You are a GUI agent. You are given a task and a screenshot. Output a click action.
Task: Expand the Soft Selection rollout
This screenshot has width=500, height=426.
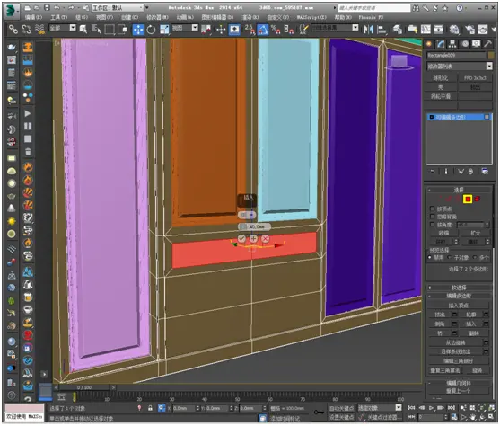point(459,288)
